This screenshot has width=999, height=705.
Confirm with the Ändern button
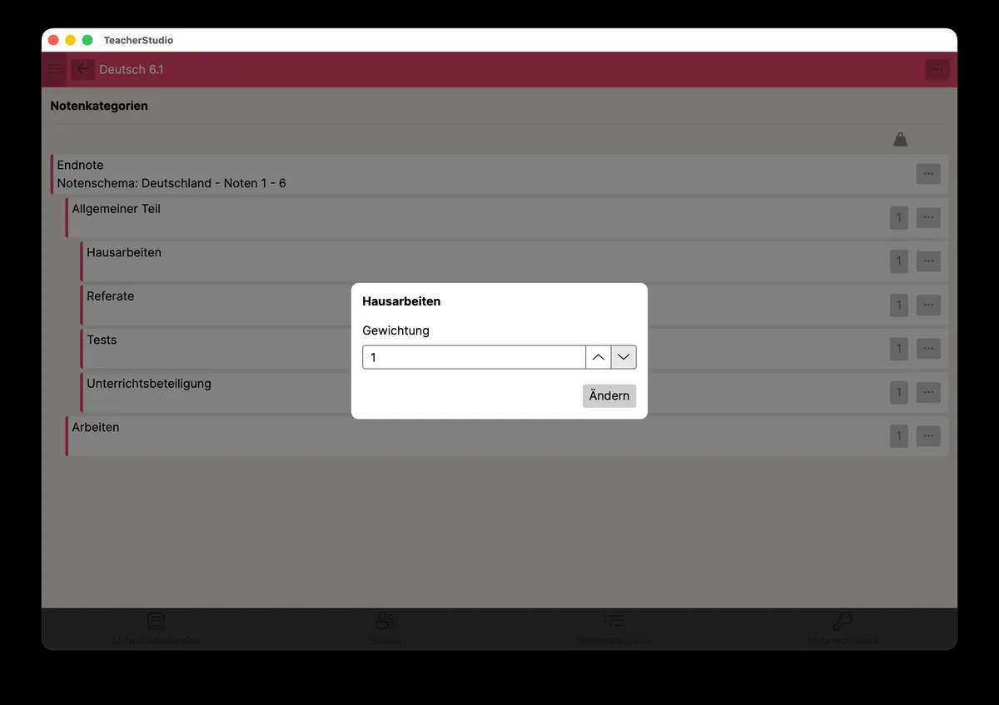(x=609, y=395)
